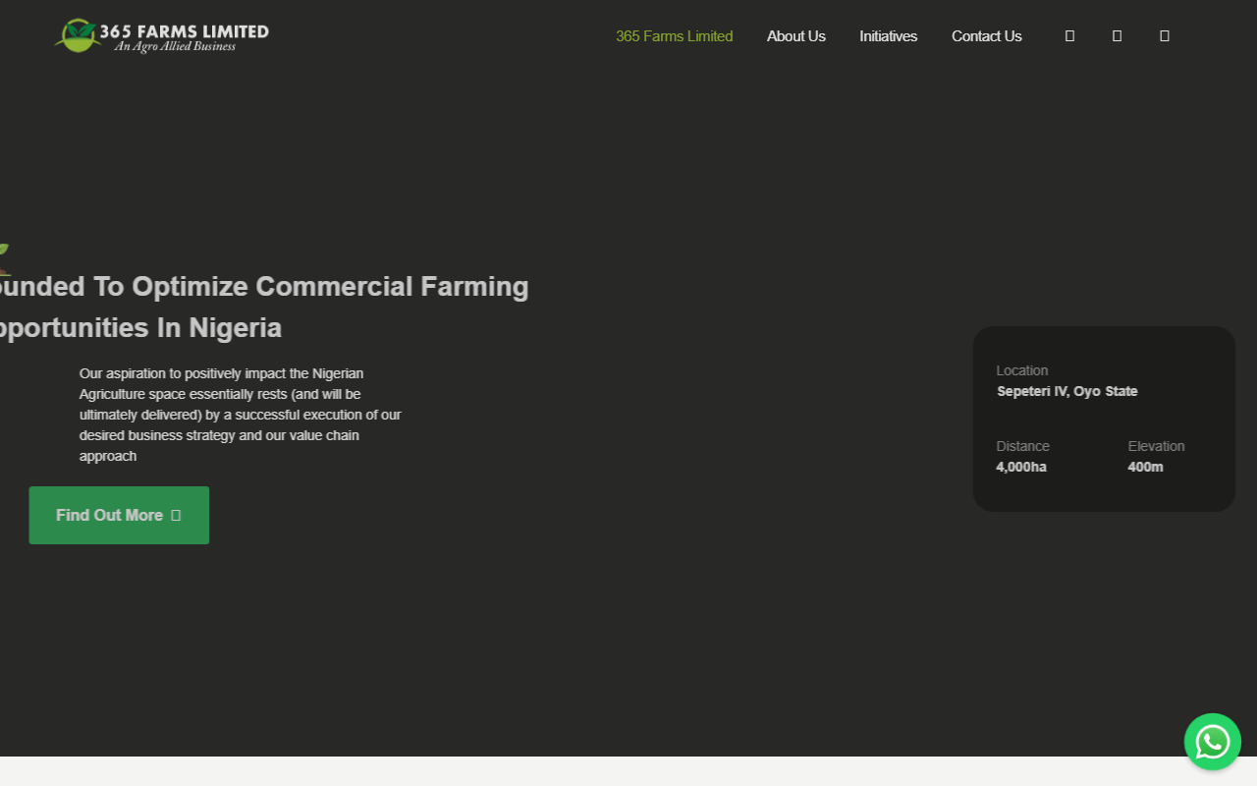Click the 4,000ha value
The width and height of the screenshot is (1257, 786).
click(x=1021, y=467)
